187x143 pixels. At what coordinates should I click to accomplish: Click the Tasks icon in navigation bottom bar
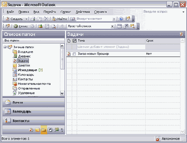[31, 130]
